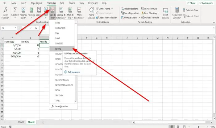This screenshot has height=128, width=216.
Task: Click Calculate Sheet
Action: coord(191,16)
